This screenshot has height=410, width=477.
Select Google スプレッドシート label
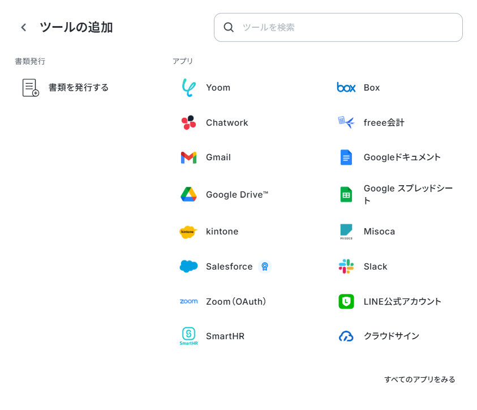point(408,194)
